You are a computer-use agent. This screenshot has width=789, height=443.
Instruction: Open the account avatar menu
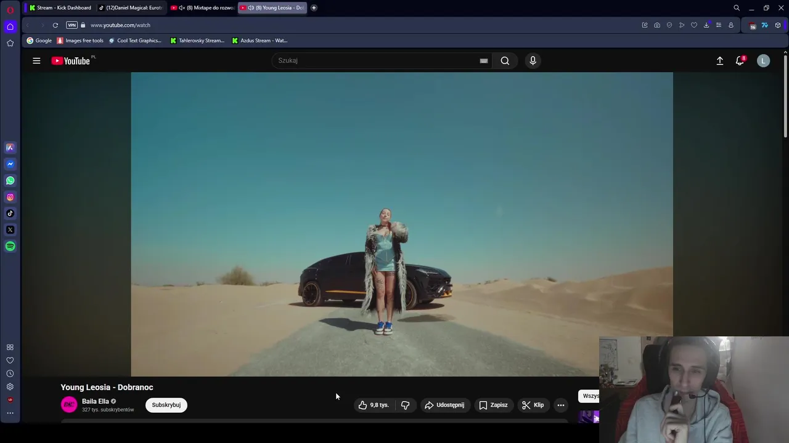tap(763, 60)
